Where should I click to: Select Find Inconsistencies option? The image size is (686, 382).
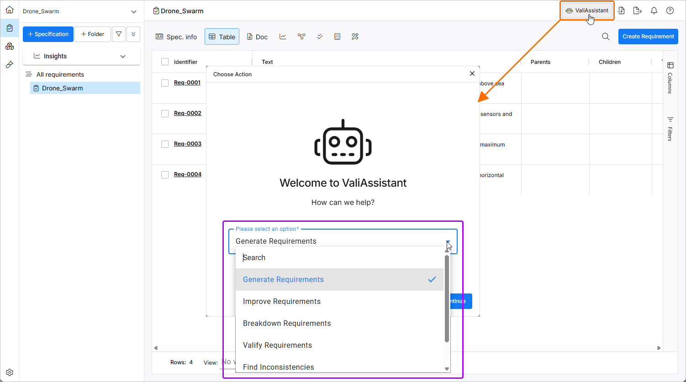[339, 366]
